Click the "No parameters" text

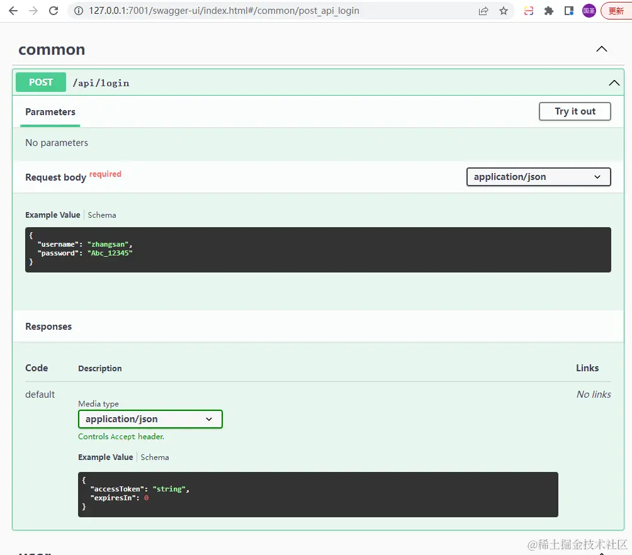(57, 143)
